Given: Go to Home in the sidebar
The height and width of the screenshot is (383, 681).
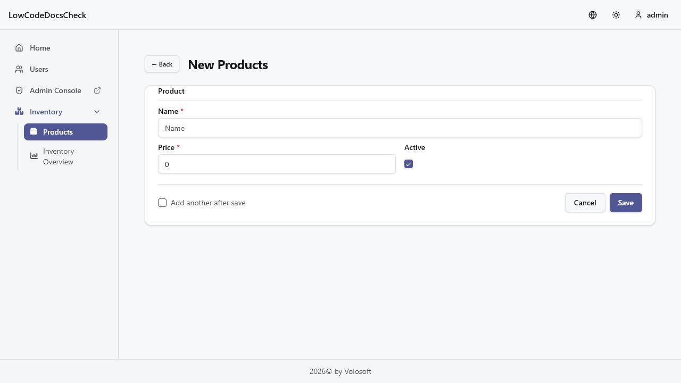Looking at the screenshot, I should pos(59,48).
